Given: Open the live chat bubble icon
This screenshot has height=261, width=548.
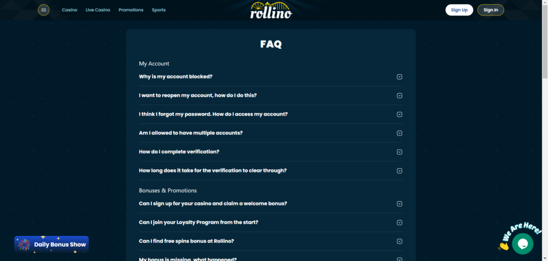Looking at the screenshot, I should pos(522,243).
